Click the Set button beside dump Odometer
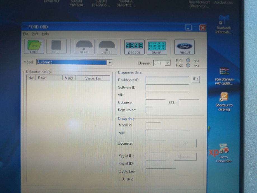The height and width of the screenshot is (193, 257). (x=185, y=143)
